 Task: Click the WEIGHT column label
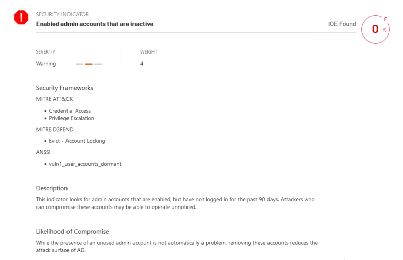click(x=149, y=52)
